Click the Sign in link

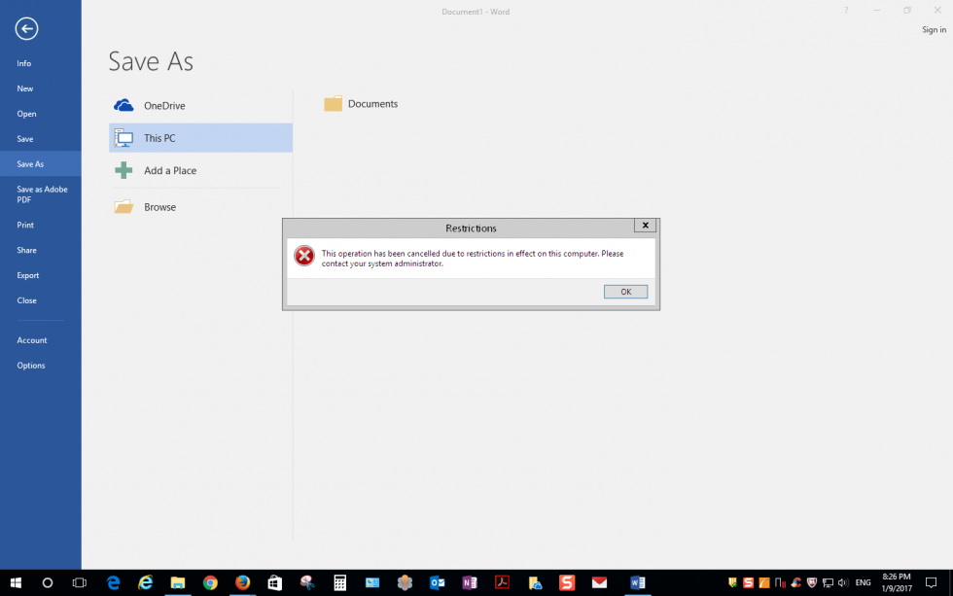tap(933, 30)
